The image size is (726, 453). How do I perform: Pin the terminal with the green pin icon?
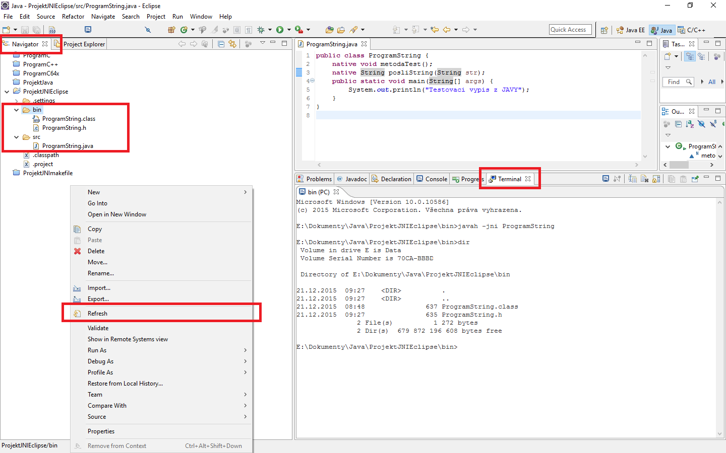696,179
